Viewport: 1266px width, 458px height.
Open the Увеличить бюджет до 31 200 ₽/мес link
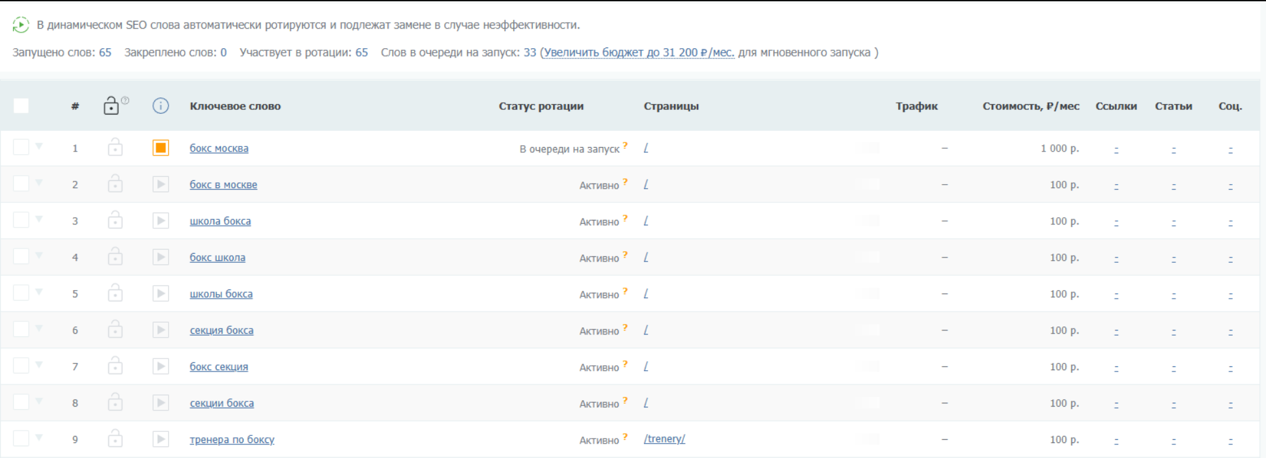click(640, 53)
